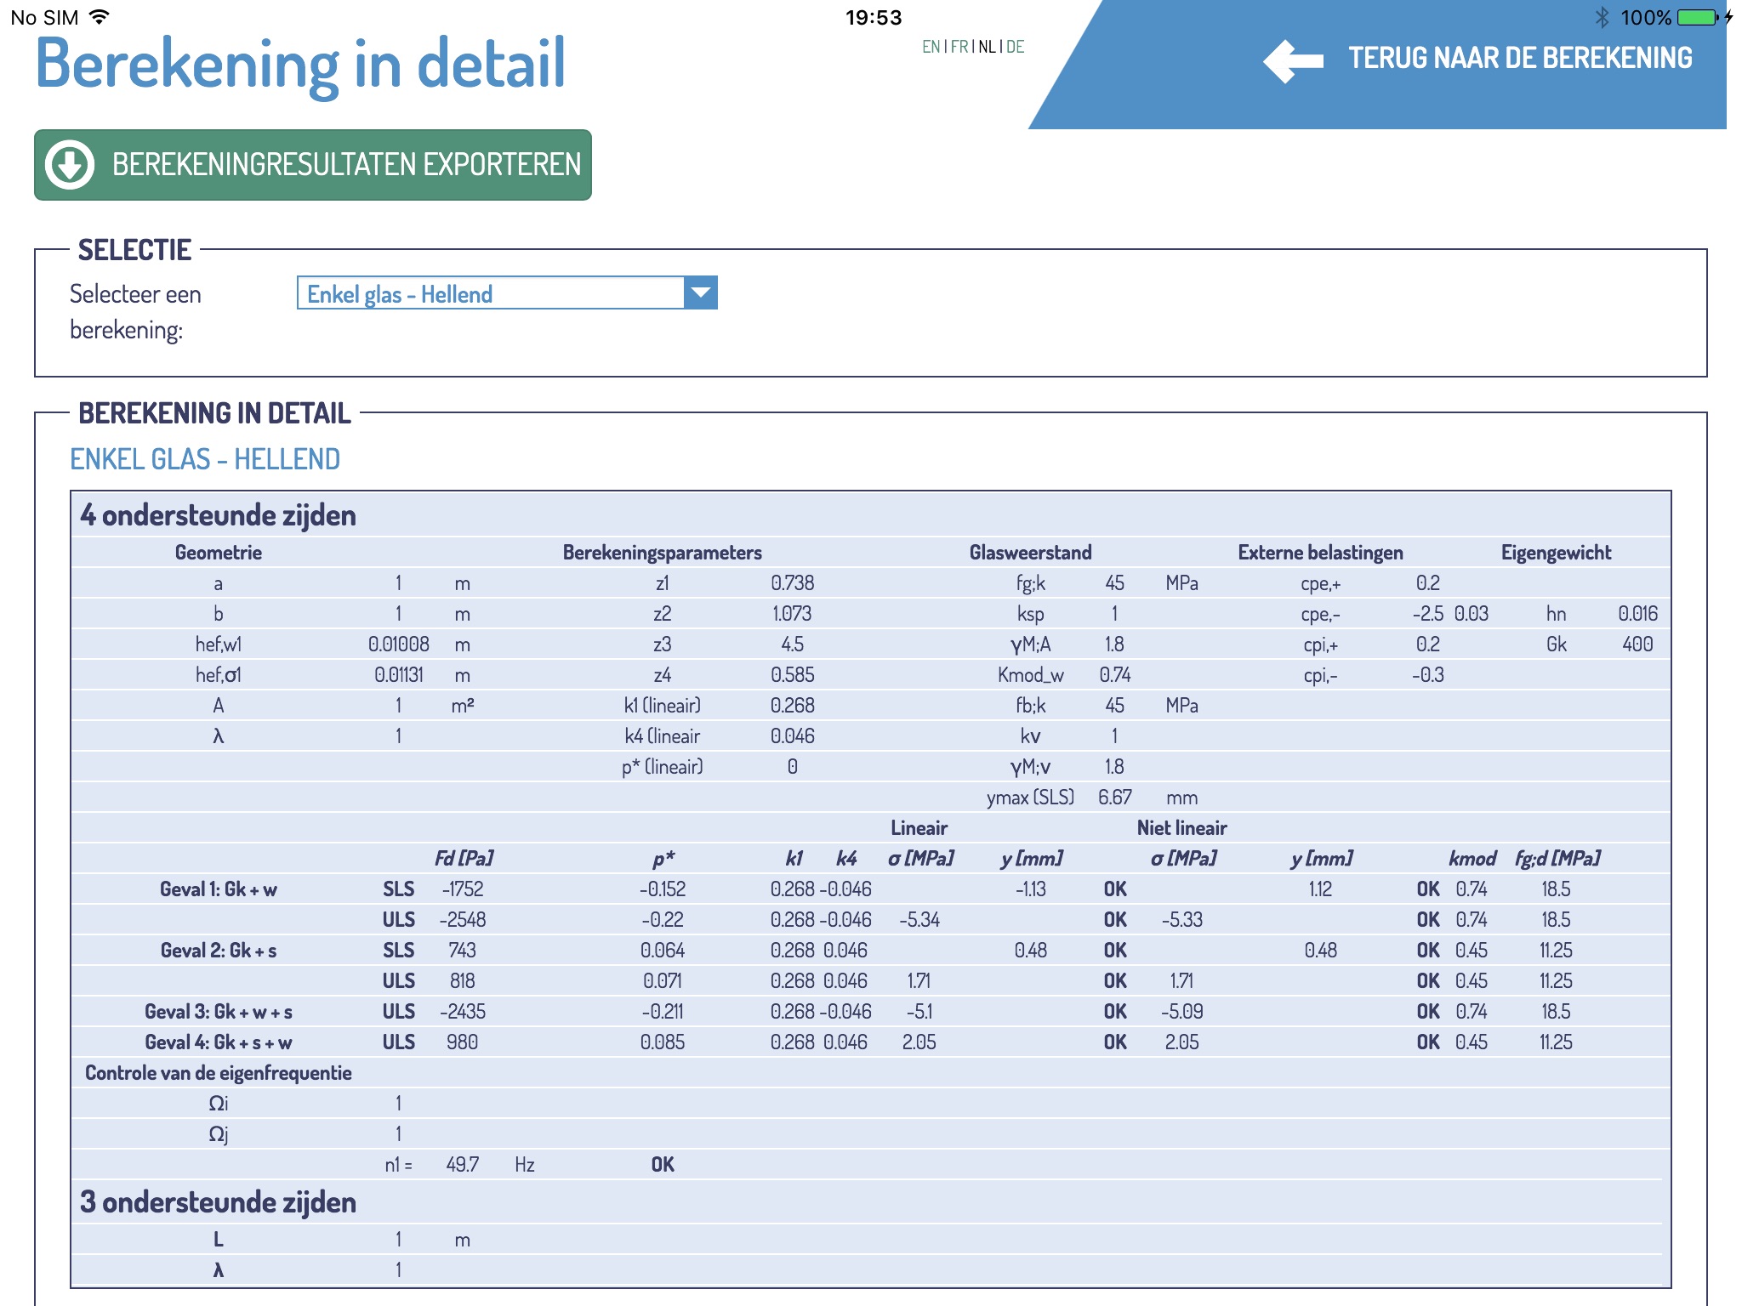Select the Fd value -1752

463,889
